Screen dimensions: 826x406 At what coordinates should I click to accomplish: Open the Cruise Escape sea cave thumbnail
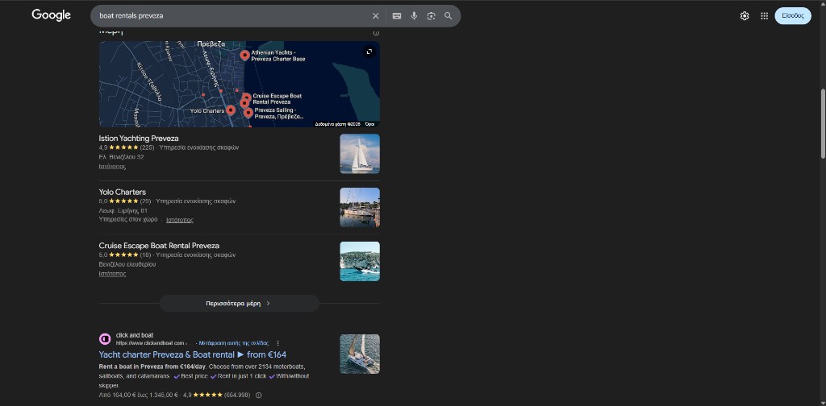360,261
